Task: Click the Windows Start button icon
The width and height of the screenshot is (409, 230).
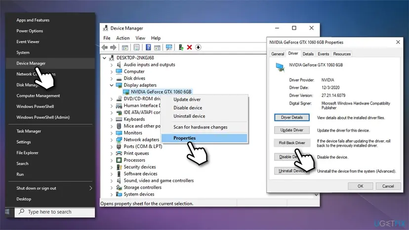Action: tap(7, 212)
